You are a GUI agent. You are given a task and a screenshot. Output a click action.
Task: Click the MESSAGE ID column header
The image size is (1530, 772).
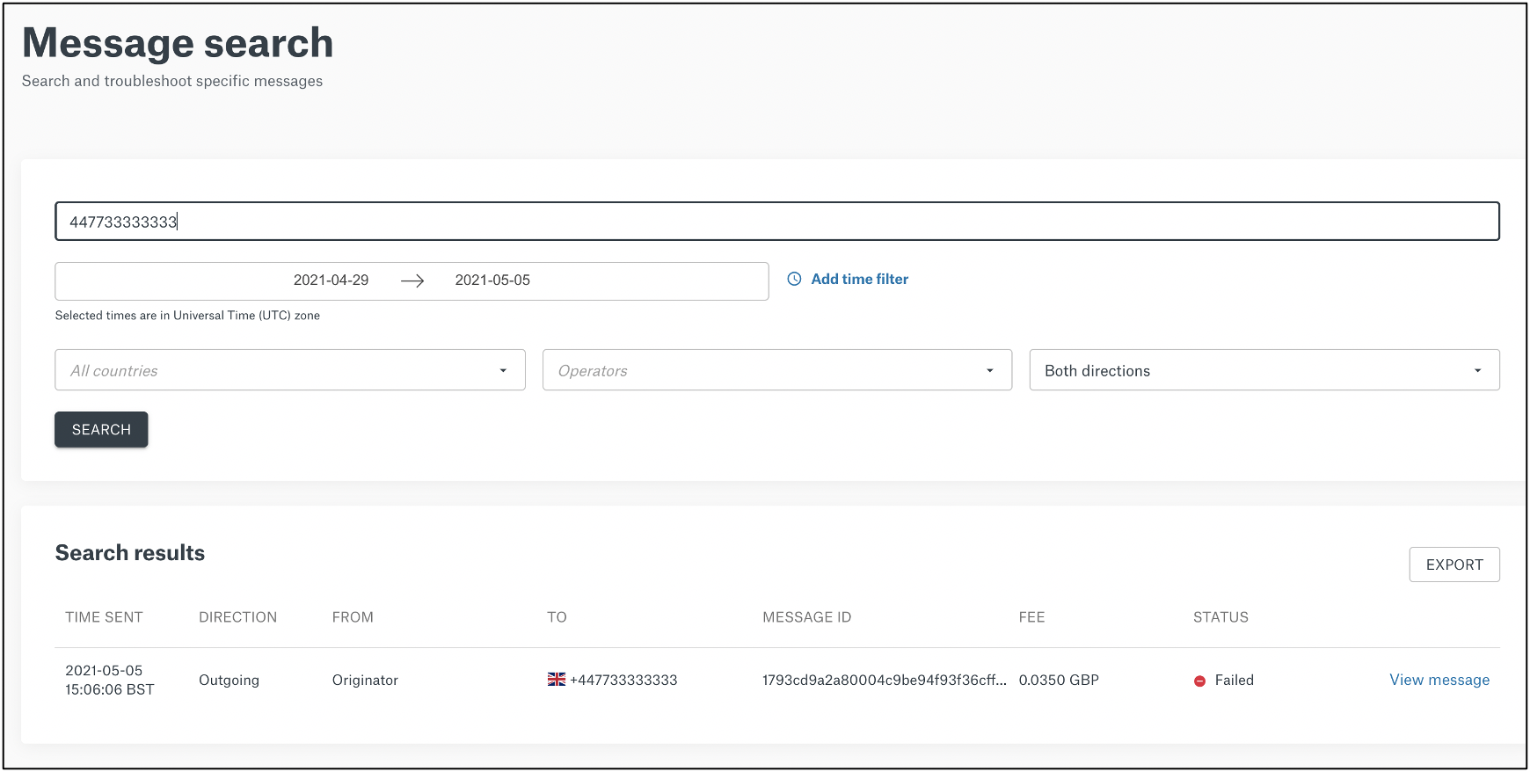[806, 617]
